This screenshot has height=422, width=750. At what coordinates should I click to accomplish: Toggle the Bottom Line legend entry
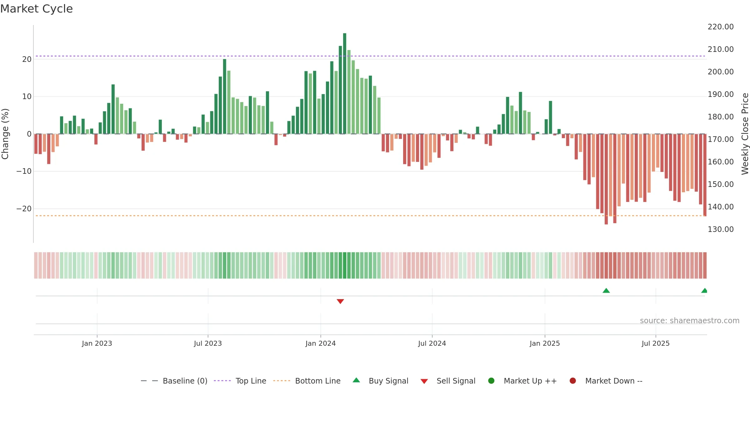point(307,381)
